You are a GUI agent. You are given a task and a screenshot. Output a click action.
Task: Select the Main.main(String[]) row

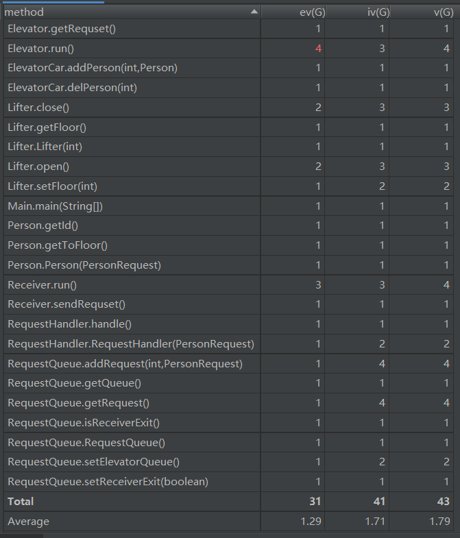(x=56, y=206)
